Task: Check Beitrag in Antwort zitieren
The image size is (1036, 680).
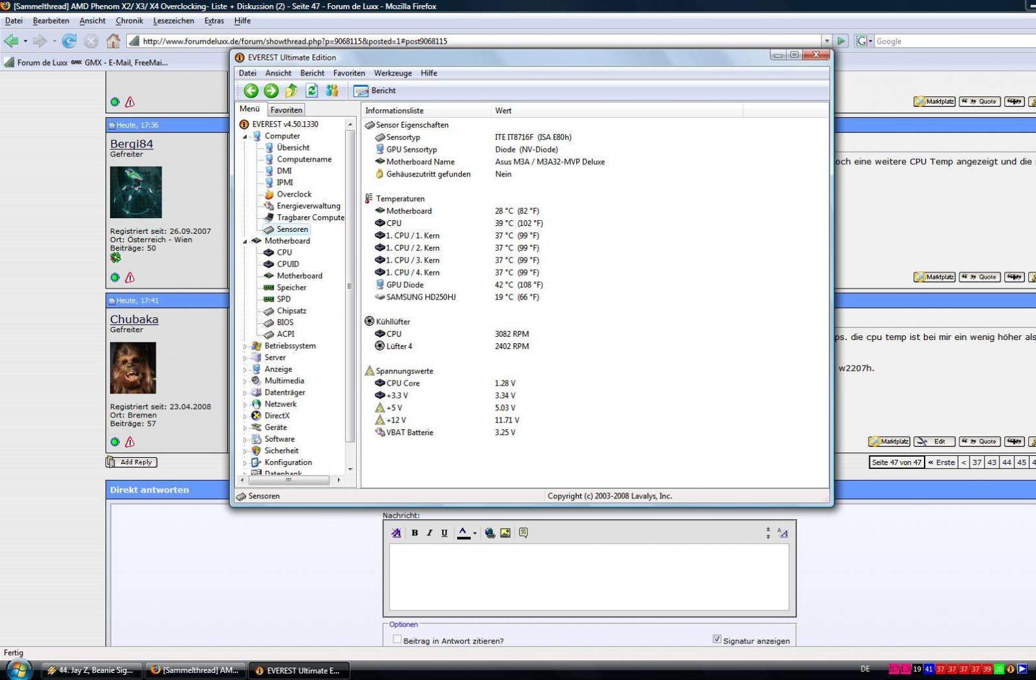Action: point(397,640)
